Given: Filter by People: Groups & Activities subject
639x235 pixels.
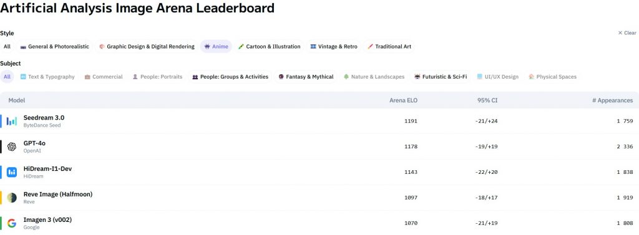Looking at the screenshot, I should (x=230, y=77).
